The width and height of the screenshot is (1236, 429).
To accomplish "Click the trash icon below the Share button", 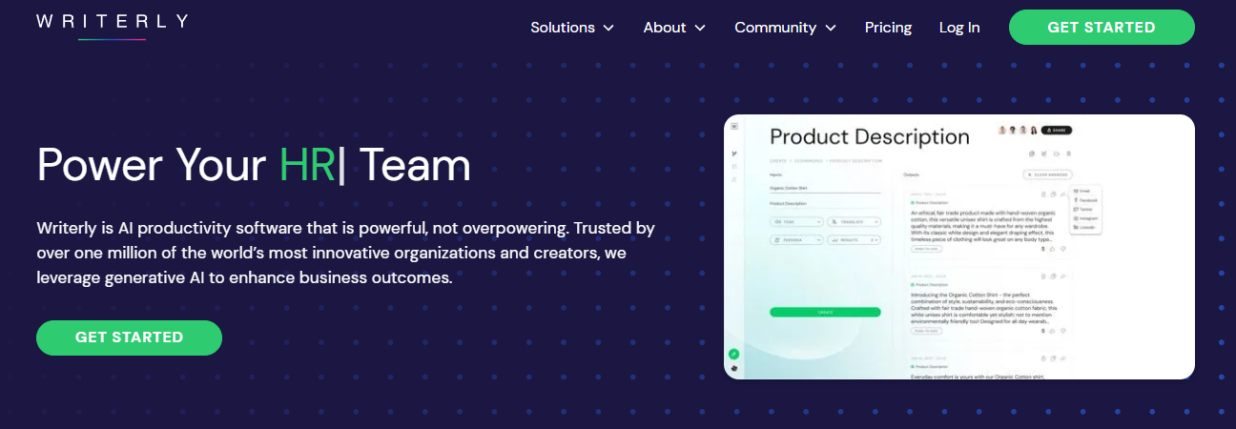I will tap(1069, 153).
